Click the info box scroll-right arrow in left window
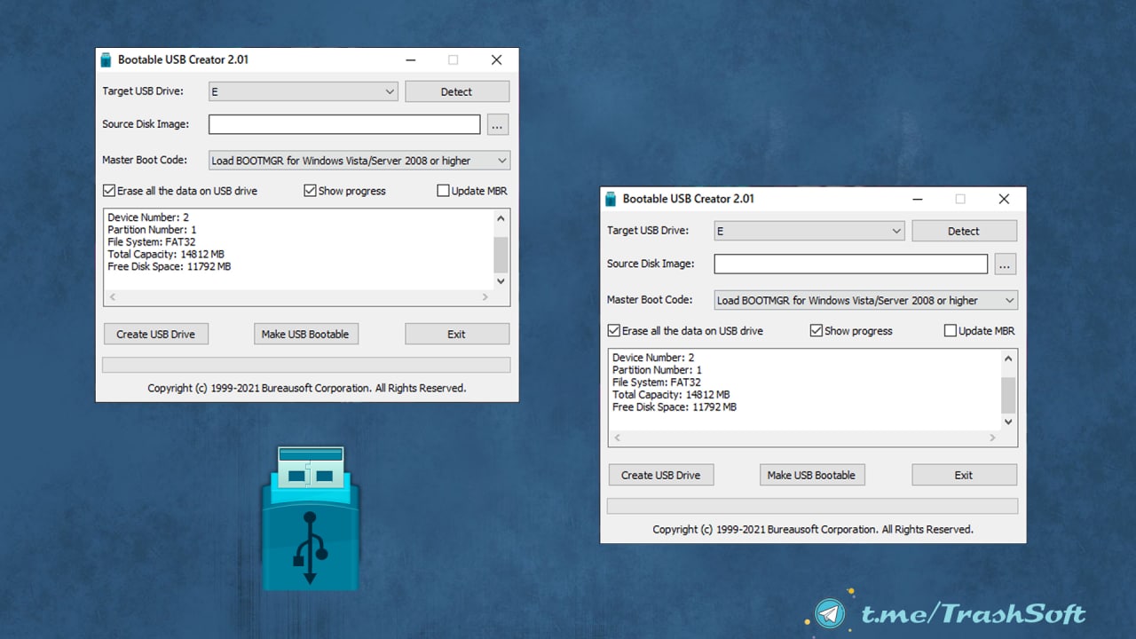1136x639 pixels. pos(485,297)
